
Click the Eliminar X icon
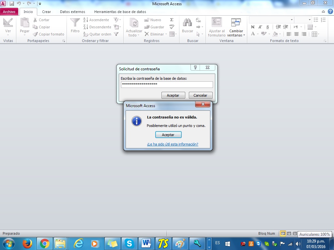pyautogui.click(x=146, y=34)
